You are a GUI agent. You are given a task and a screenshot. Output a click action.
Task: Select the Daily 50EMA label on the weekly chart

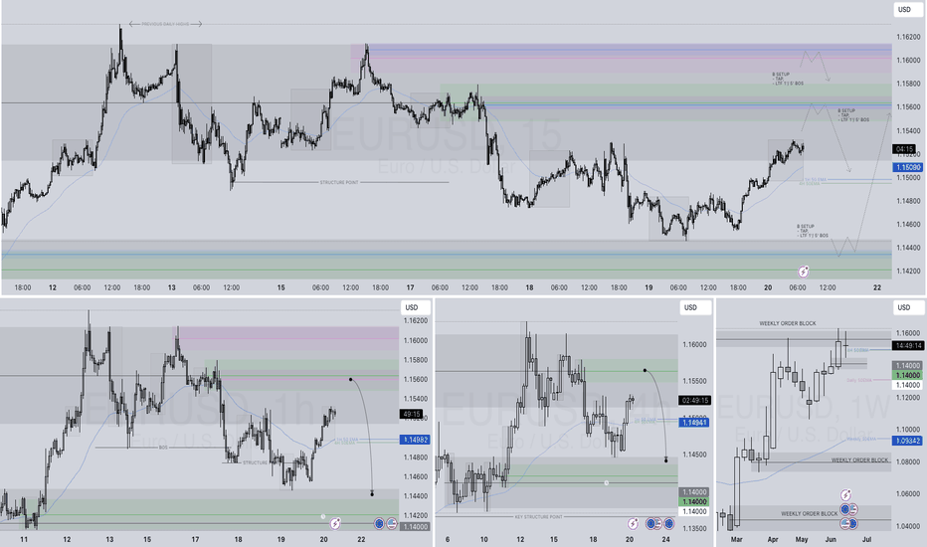(859, 380)
